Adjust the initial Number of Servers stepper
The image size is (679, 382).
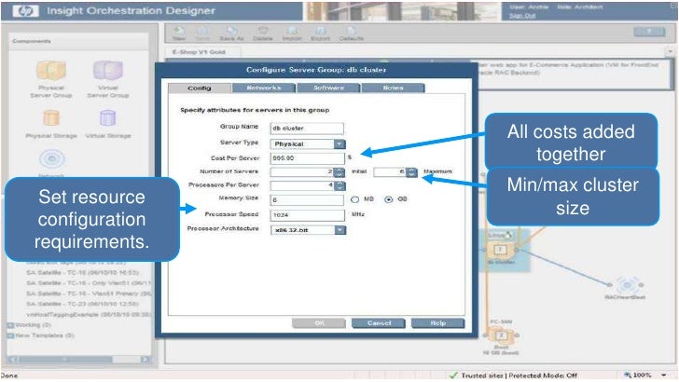pos(339,172)
